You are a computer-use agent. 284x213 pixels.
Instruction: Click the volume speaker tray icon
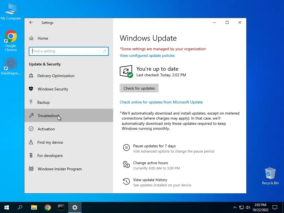(248, 207)
